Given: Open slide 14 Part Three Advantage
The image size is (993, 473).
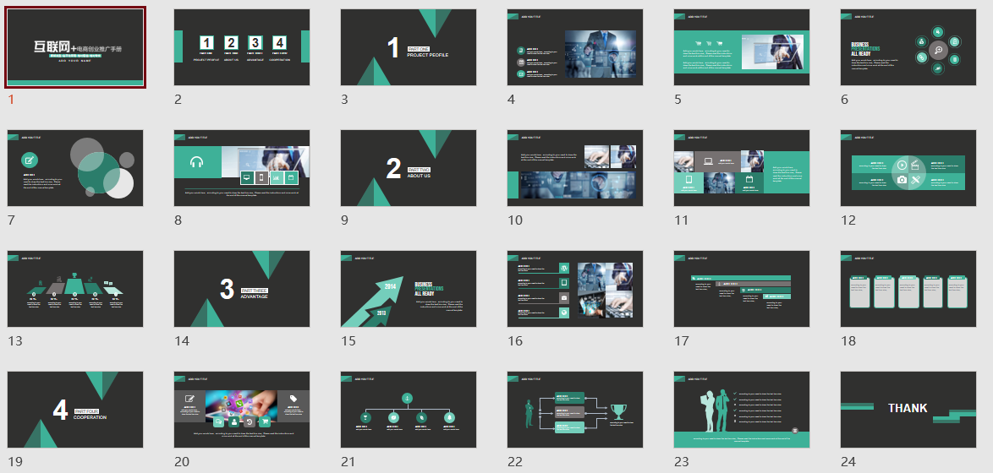Looking at the screenshot, I should (242, 289).
